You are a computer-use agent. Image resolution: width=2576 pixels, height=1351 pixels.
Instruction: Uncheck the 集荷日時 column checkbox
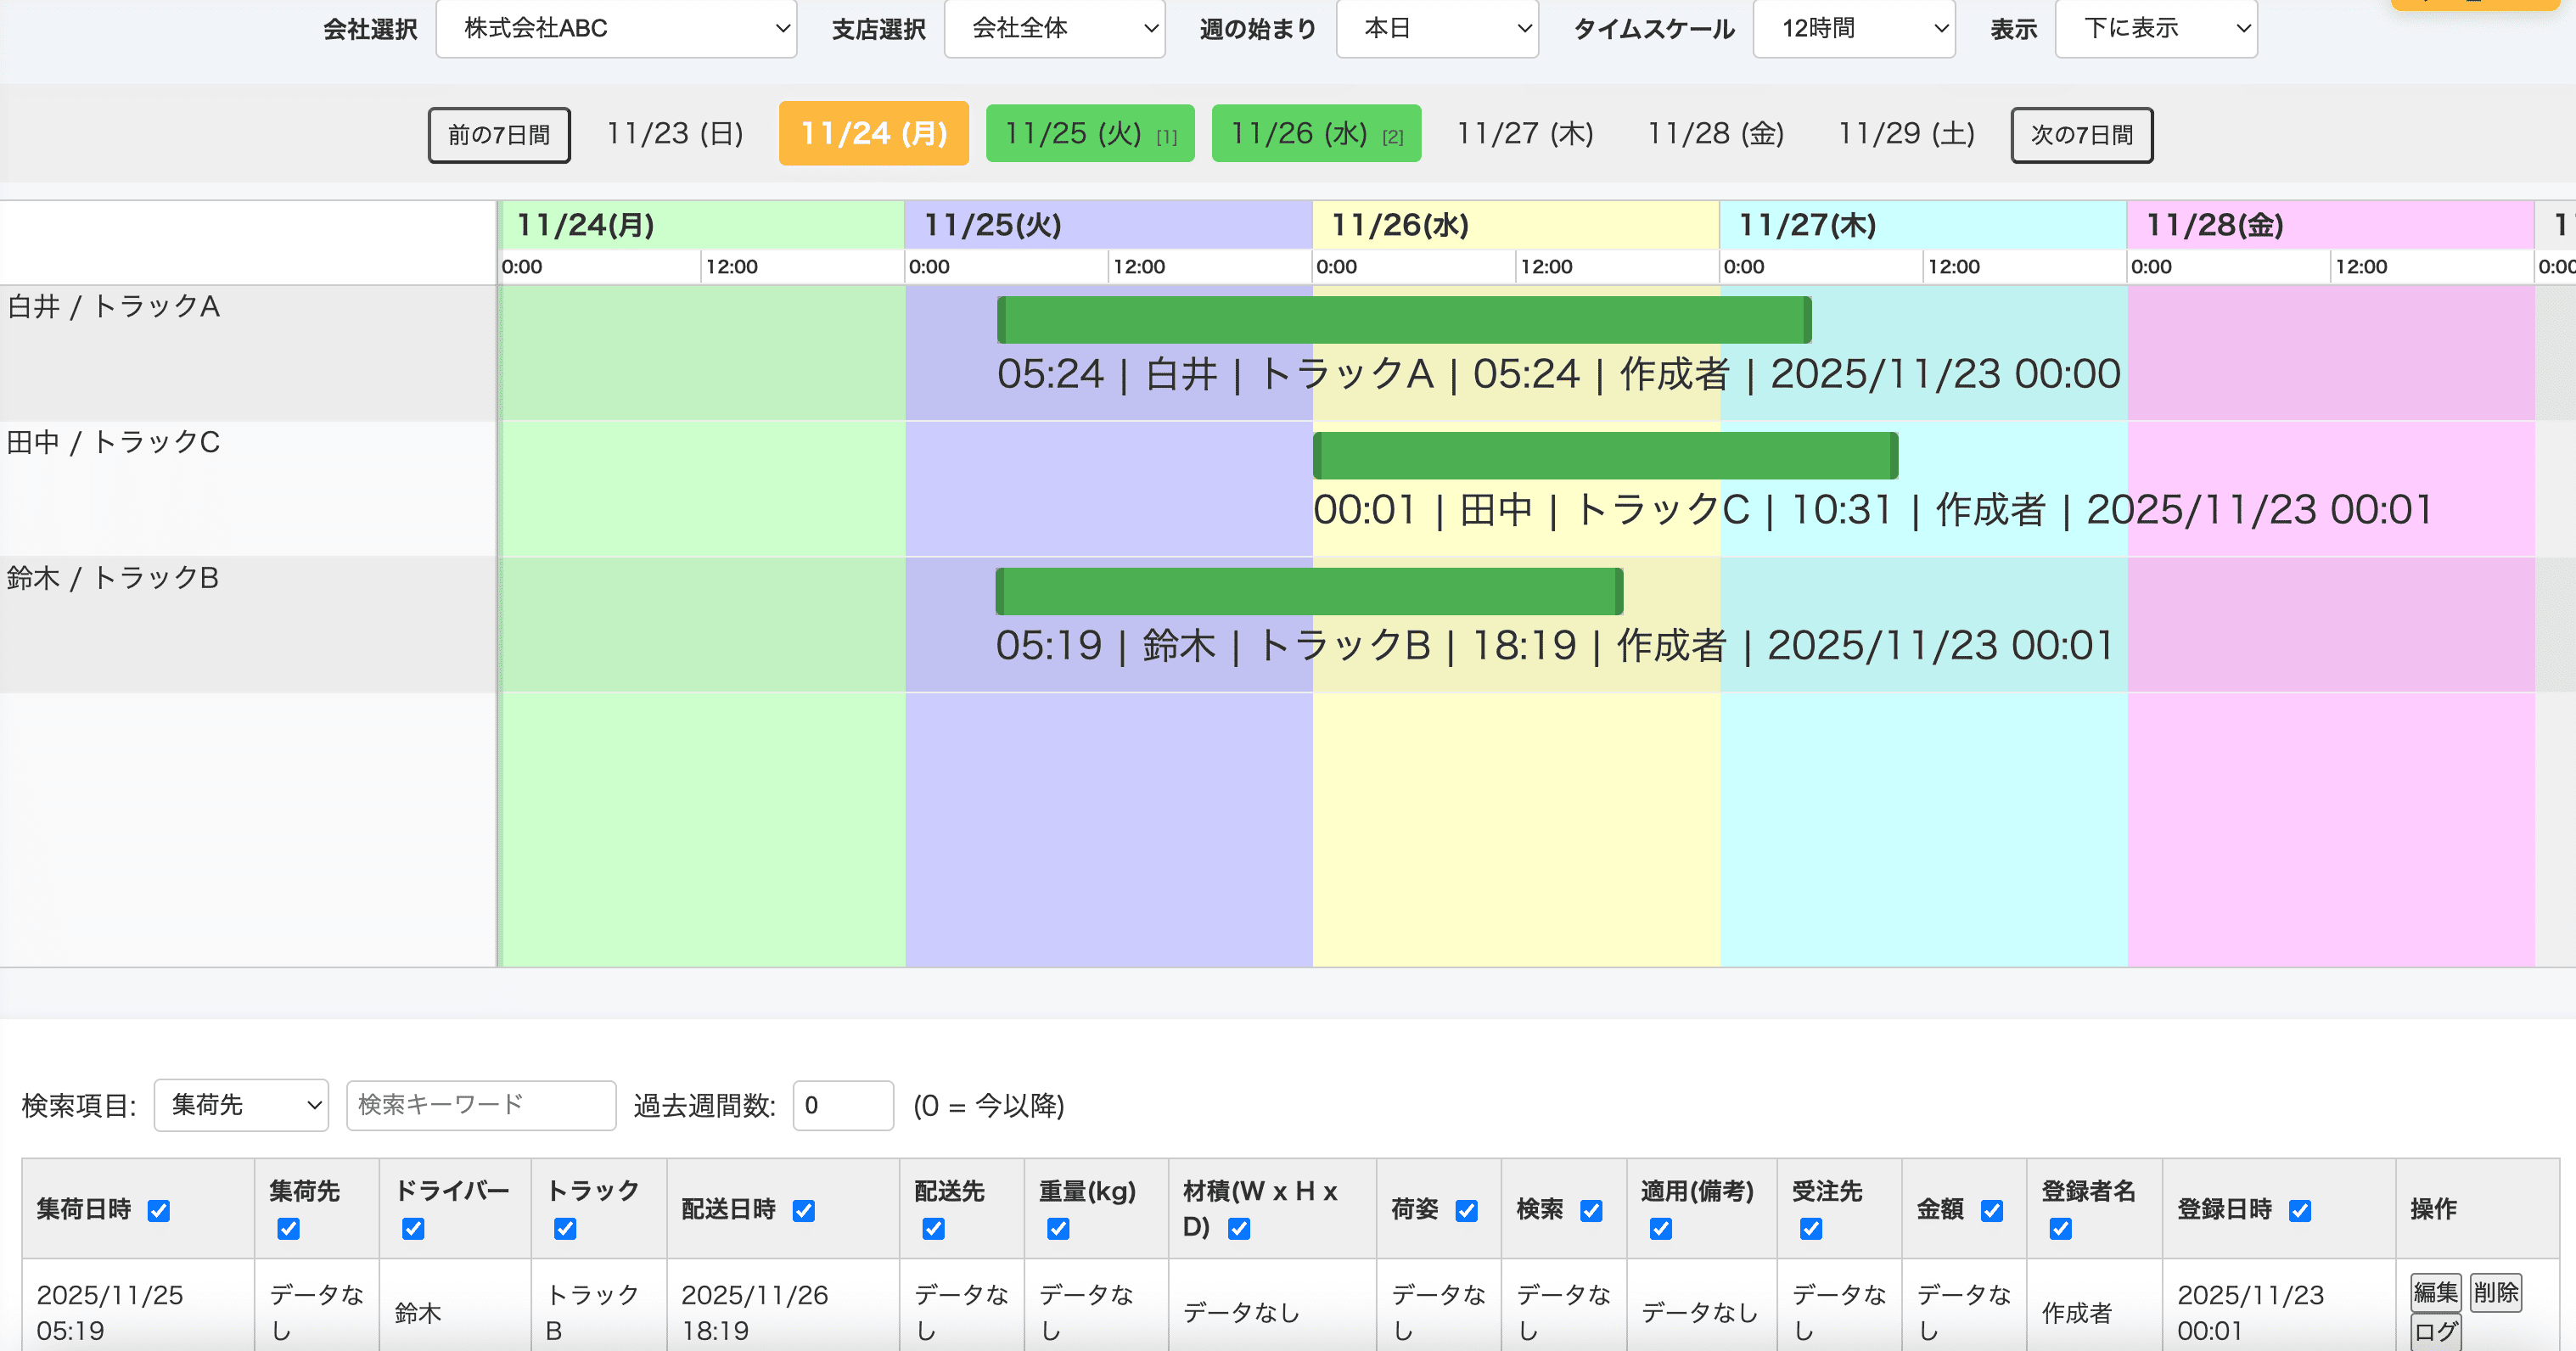[158, 1210]
